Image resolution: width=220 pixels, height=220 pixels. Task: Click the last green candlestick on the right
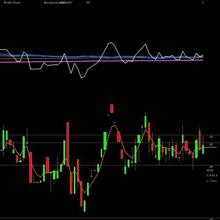click(x=203, y=149)
